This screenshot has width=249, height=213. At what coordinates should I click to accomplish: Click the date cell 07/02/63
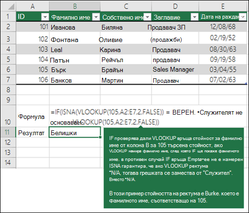pyautogui.click(x=223, y=80)
